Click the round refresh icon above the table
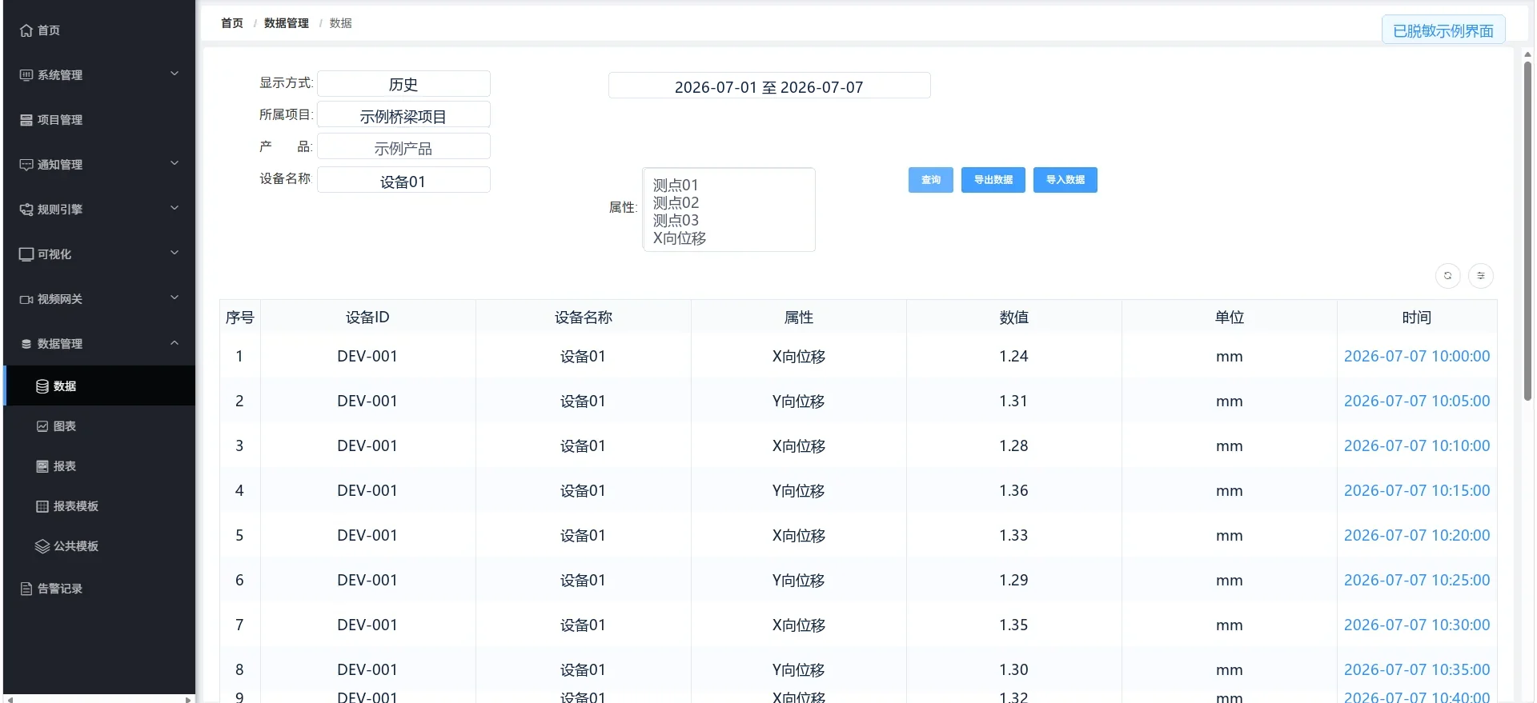This screenshot has width=1537, height=703. 1447,276
